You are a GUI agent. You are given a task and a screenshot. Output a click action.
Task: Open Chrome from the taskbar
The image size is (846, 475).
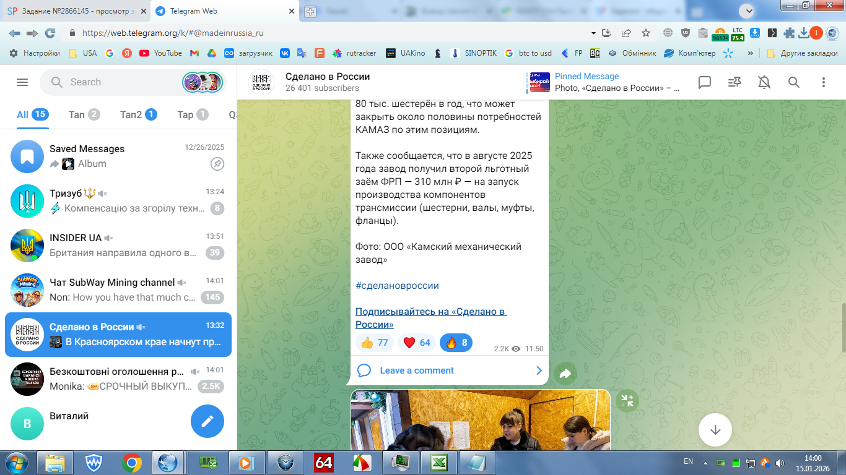point(131,463)
